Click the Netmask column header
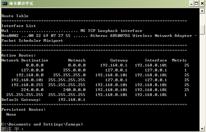Screen dimensions: 206x132 tap(77, 60)
